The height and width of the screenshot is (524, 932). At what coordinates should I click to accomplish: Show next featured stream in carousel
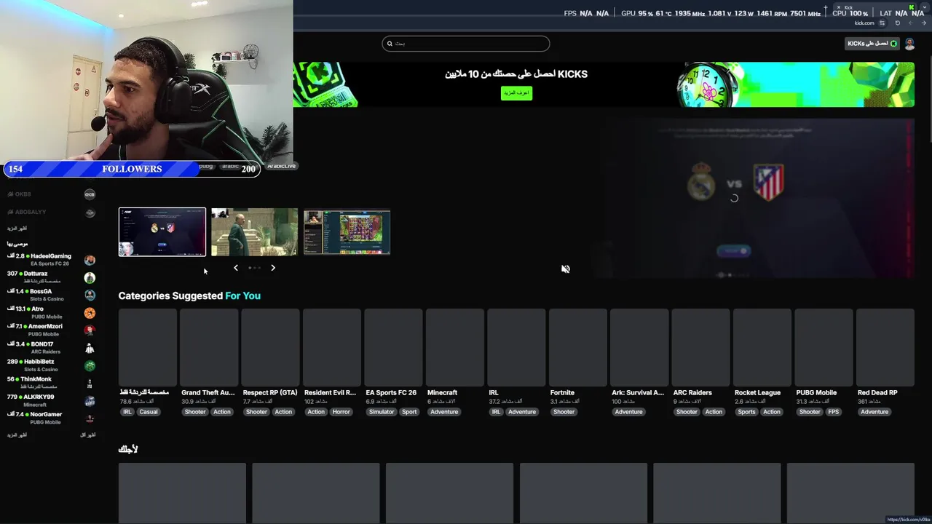[x=273, y=268]
